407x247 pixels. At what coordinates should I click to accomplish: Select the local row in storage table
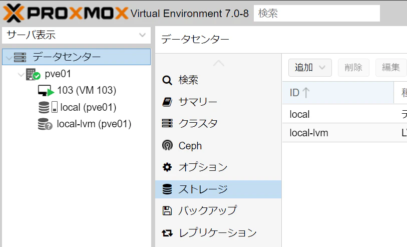point(345,114)
